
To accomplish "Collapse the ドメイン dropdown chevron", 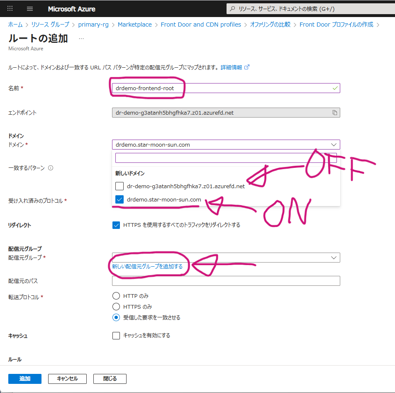I will click(334, 145).
